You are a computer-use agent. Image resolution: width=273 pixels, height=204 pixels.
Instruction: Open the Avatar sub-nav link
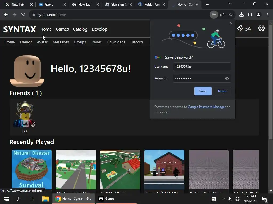coord(42,42)
